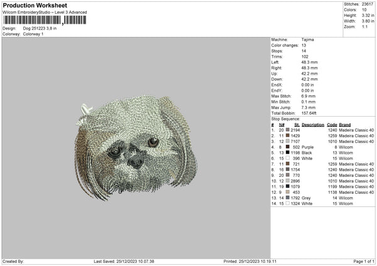Select the Black swatch in stop 5
Image resolution: width=377 pixels, height=266 pixels.
tap(288, 152)
